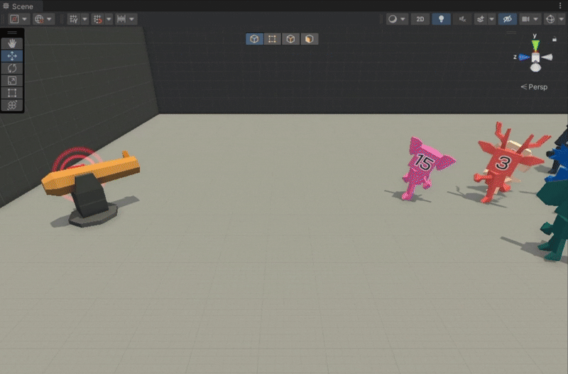Open the Scene tab kebab options menu

[x=560, y=6]
